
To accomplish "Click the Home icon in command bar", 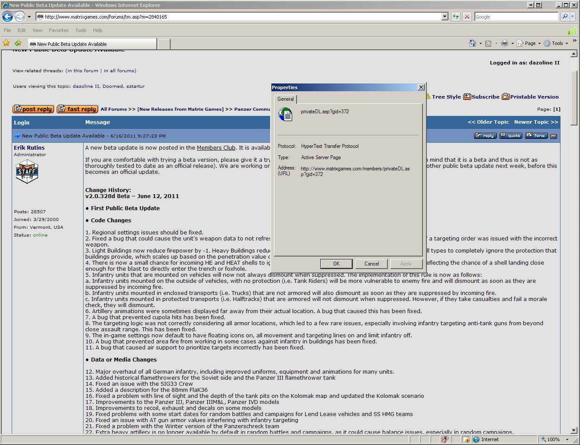I will 473,43.
